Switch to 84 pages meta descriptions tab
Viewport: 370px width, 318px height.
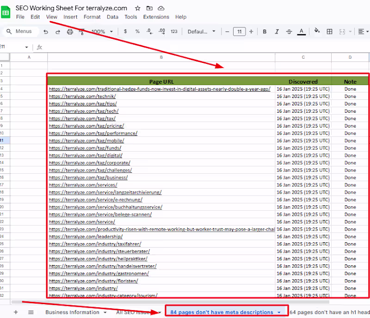pos(222,312)
